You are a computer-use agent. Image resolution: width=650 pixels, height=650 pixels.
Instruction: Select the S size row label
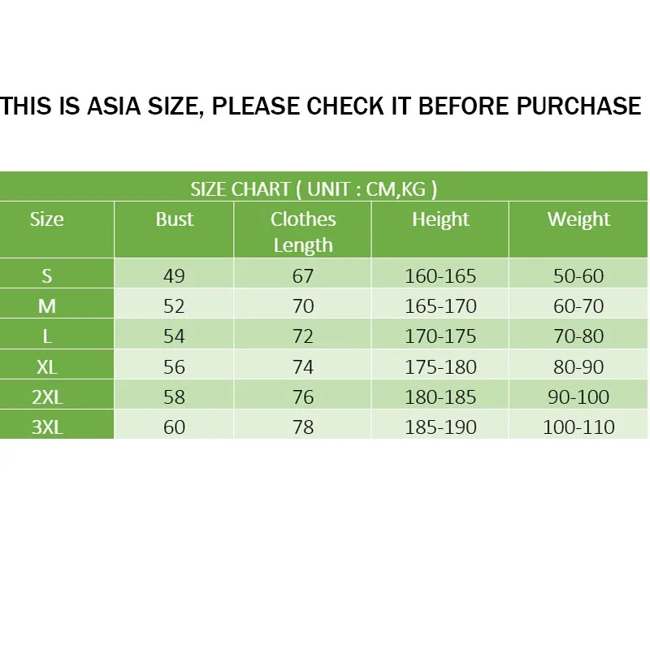[47, 276]
